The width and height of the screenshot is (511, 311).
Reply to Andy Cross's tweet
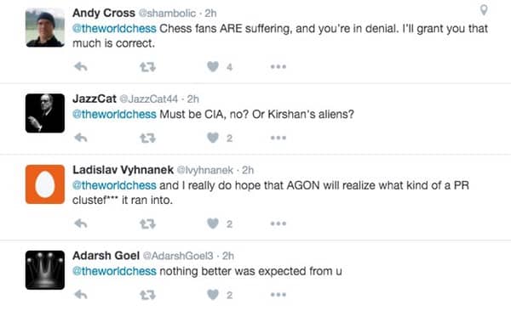pyautogui.click(x=81, y=67)
